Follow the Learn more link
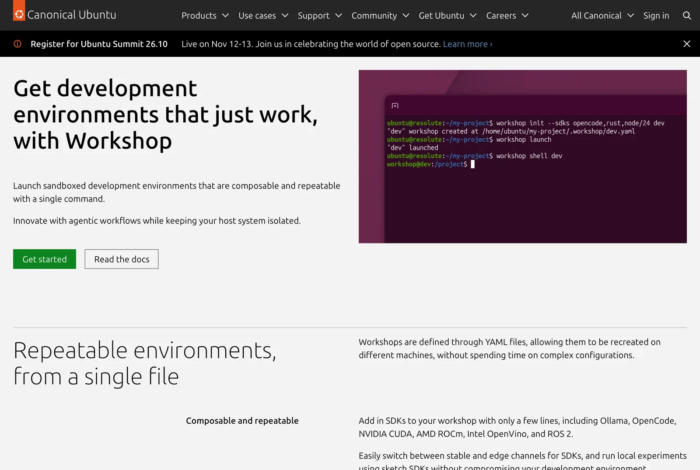The image size is (700, 470). (x=468, y=44)
